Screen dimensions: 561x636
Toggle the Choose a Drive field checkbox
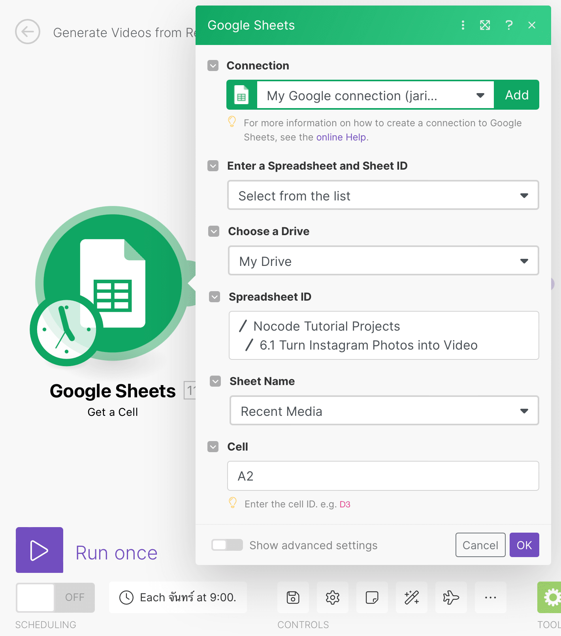coord(214,231)
